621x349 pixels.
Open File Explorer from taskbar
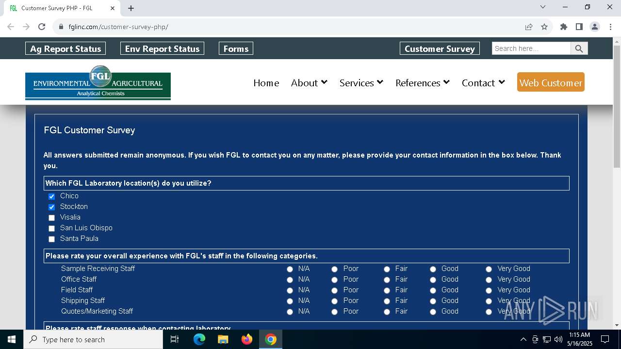pyautogui.click(x=223, y=339)
